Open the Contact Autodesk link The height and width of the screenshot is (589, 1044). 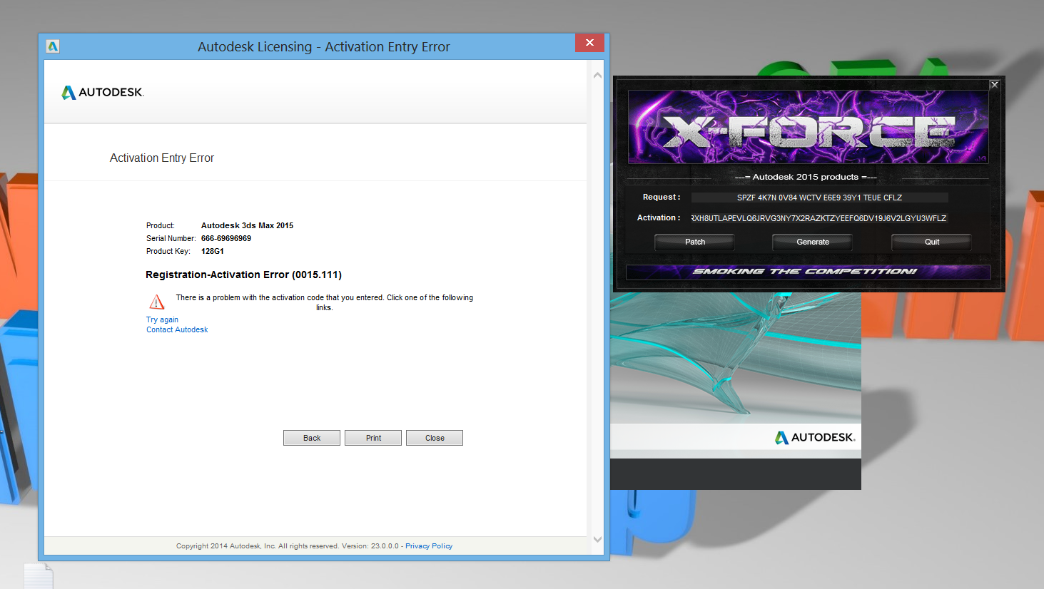pyautogui.click(x=177, y=329)
